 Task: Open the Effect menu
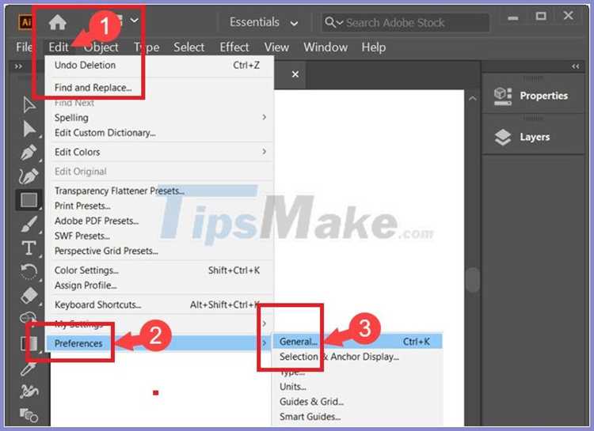(234, 47)
